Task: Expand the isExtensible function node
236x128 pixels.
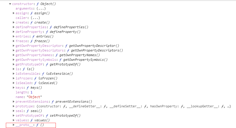Action: [x=13, y=74]
